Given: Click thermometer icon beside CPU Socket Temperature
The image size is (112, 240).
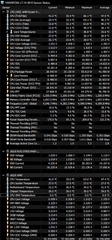Looking at the screenshot, I should (x=8, y=183).
